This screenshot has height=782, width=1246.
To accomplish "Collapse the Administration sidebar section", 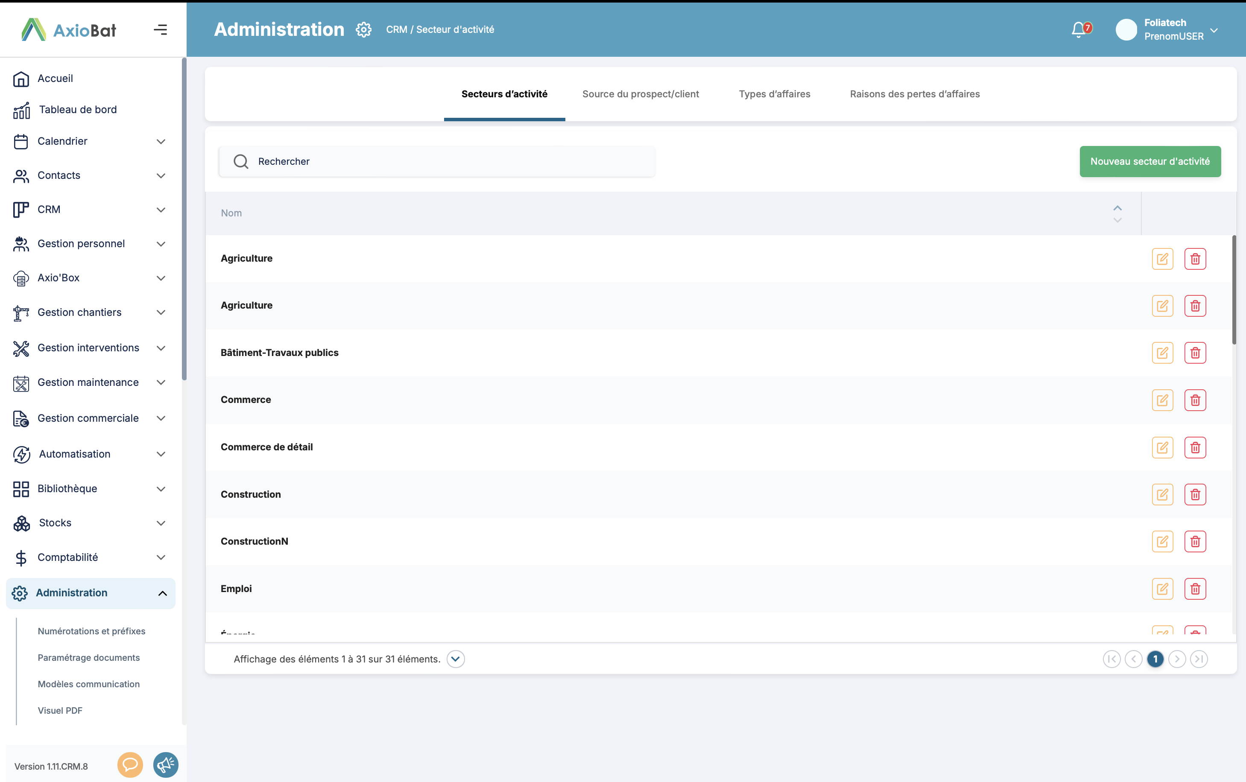I will coord(162,593).
